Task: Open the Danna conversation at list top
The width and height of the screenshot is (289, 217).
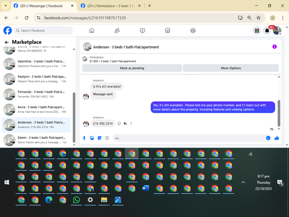Action: click(x=36, y=50)
